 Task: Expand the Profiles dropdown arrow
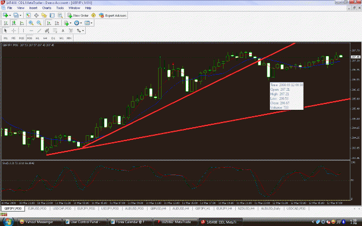pyautogui.click(x=20, y=16)
